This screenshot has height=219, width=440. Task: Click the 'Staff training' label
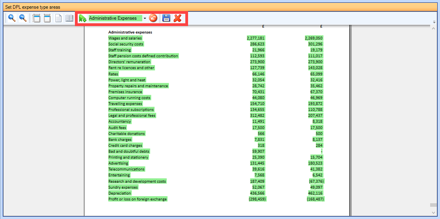click(119, 50)
